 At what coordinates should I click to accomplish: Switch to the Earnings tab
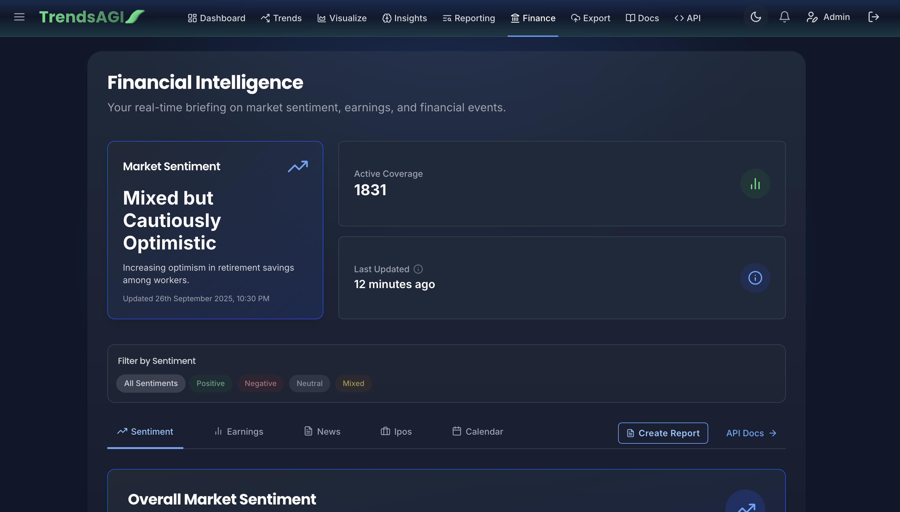[239, 432]
